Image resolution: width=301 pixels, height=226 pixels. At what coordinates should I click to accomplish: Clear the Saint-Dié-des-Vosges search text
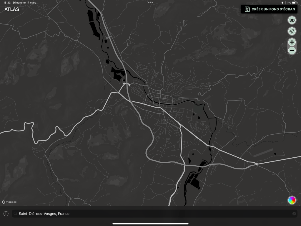pyautogui.click(x=294, y=214)
